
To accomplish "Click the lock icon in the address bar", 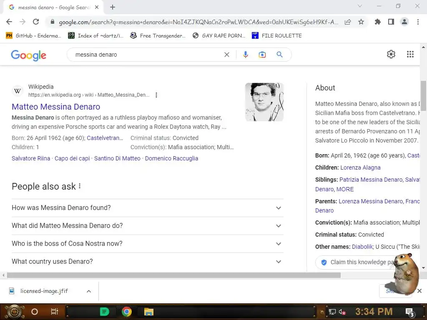I will [x=53, y=22].
